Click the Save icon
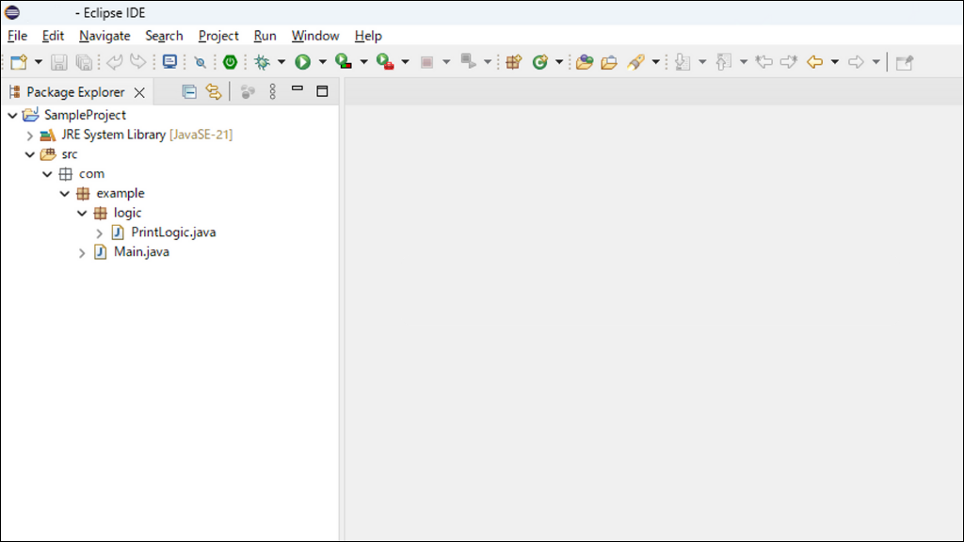Viewport: 964px width, 542px height. coord(58,62)
